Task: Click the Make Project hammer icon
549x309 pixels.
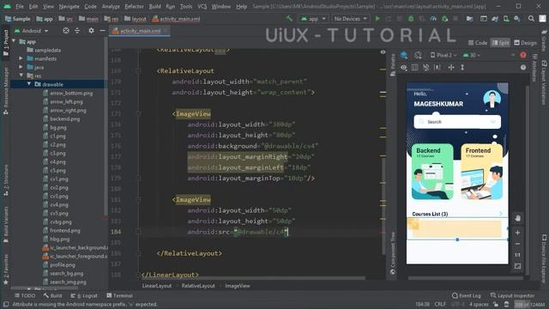Action: click(x=289, y=19)
